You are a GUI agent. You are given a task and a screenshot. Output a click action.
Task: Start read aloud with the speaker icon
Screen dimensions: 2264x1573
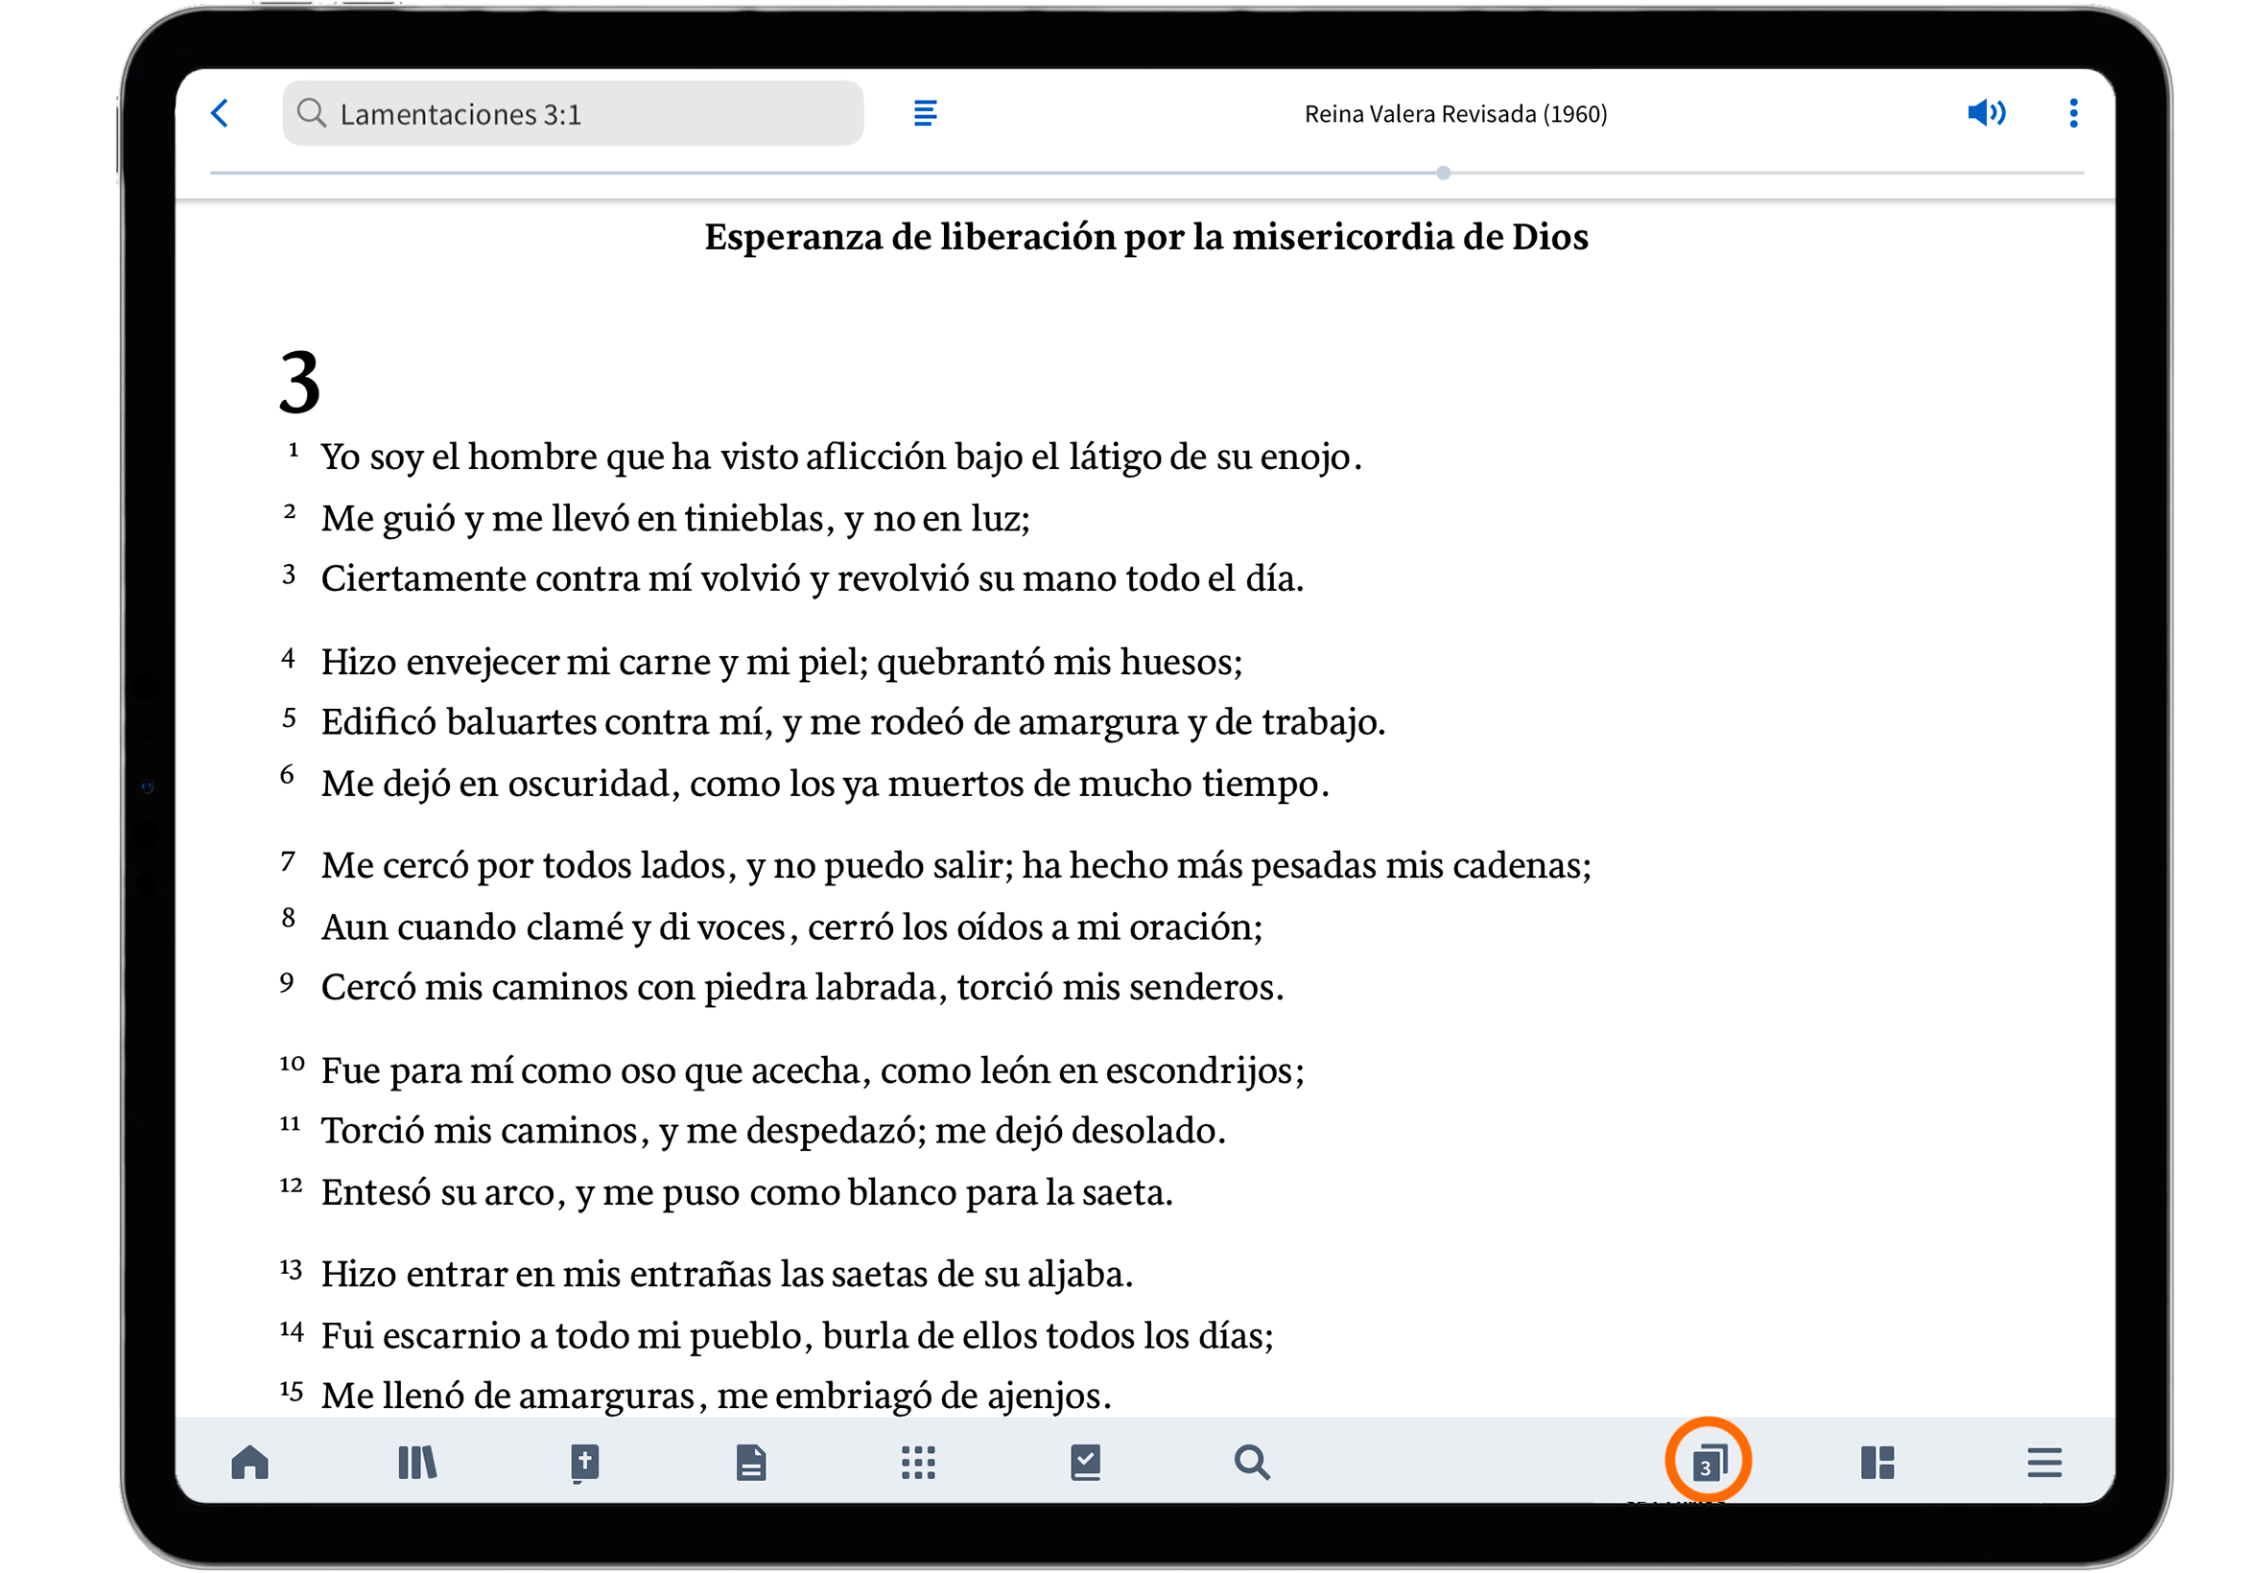(1985, 113)
